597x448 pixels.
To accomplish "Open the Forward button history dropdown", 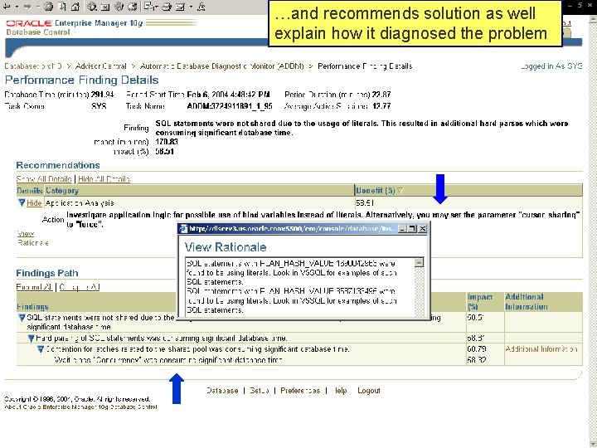I will tap(37, 7).
